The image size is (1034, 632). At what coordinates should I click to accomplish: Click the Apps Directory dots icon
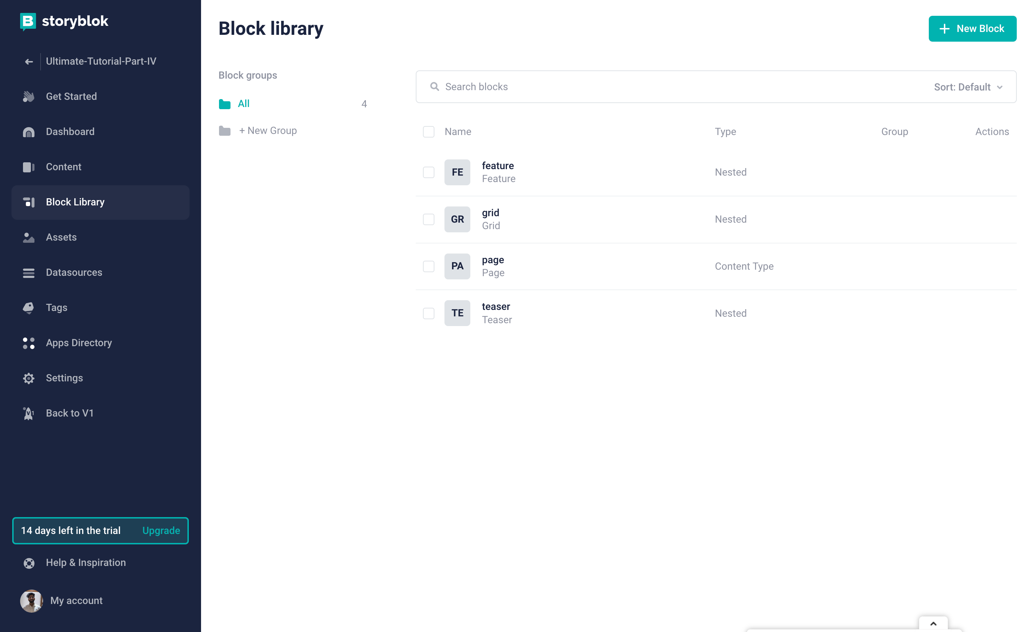pos(28,343)
